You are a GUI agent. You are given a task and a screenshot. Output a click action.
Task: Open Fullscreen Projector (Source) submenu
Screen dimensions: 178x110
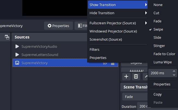[x=118, y=23]
